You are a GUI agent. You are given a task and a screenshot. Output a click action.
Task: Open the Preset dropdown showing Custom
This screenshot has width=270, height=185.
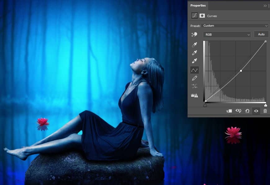[235, 26]
